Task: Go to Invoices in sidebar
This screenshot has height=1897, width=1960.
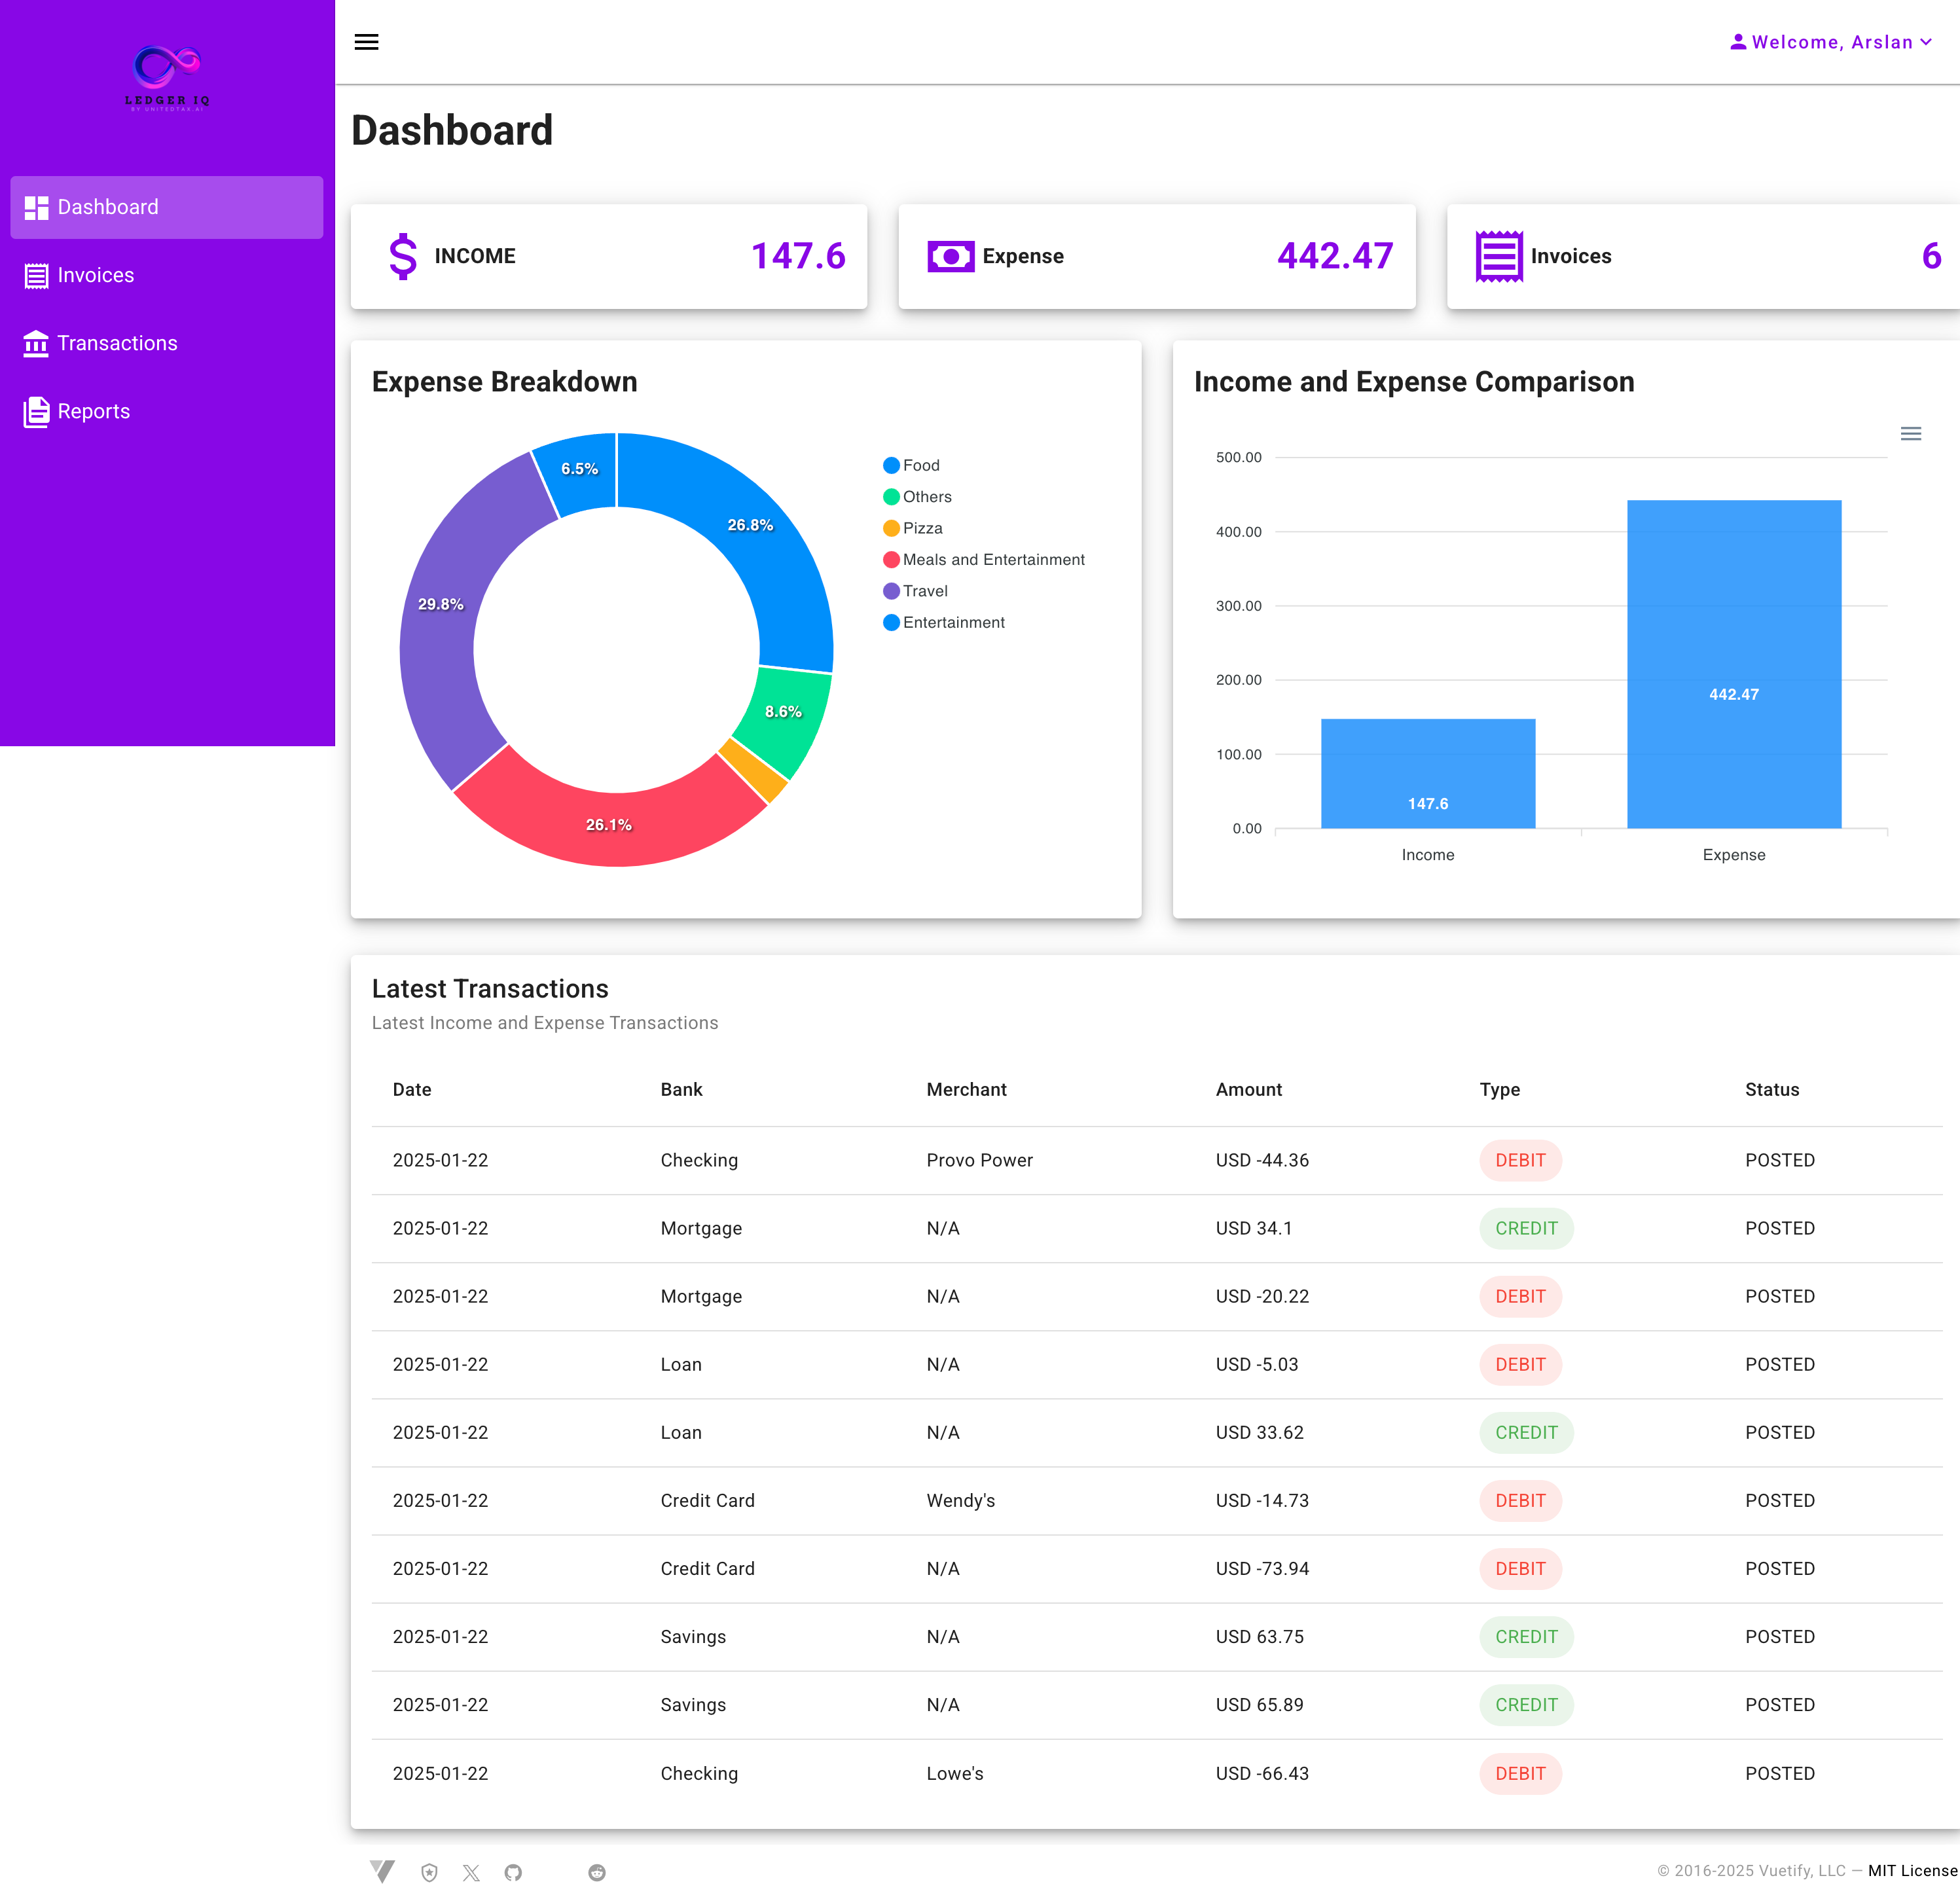Action: pyautogui.click(x=95, y=275)
